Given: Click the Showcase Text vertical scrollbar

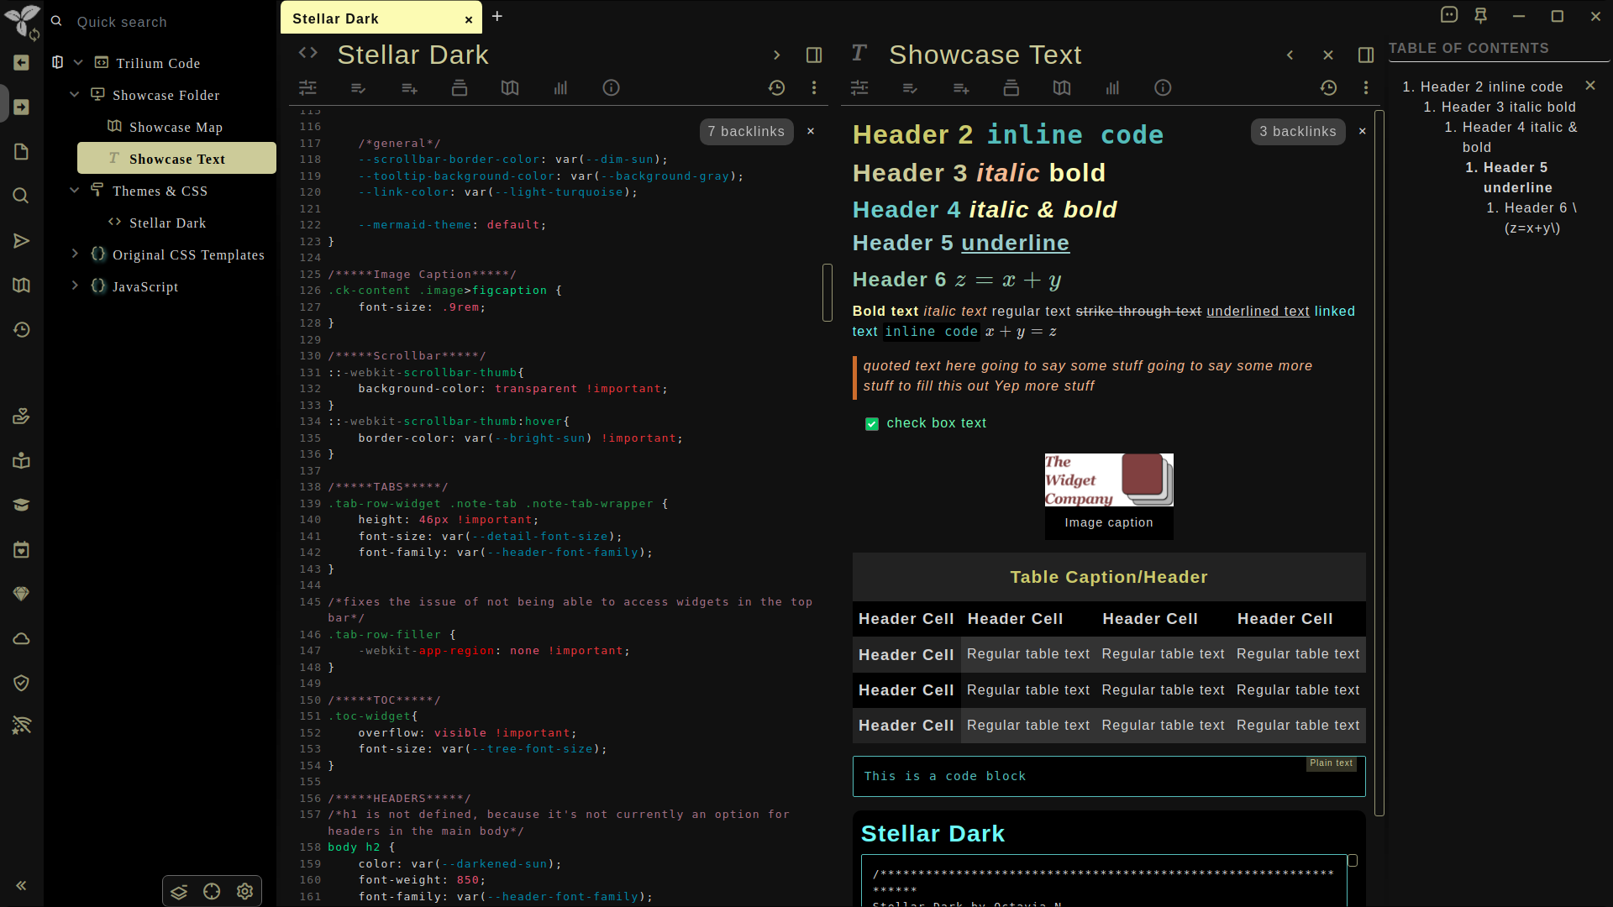Looking at the screenshot, I should pos(1379,462).
